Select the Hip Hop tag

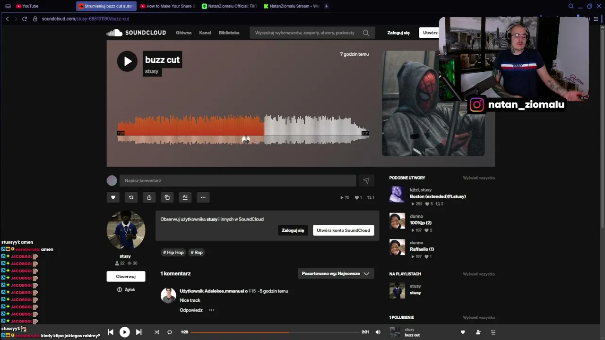tap(173, 253)
